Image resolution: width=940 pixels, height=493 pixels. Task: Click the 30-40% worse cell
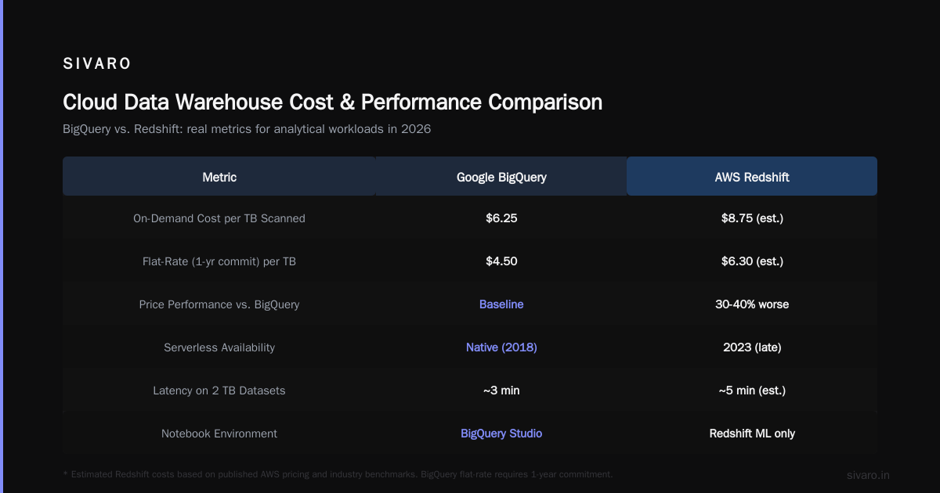coord(752,304)
